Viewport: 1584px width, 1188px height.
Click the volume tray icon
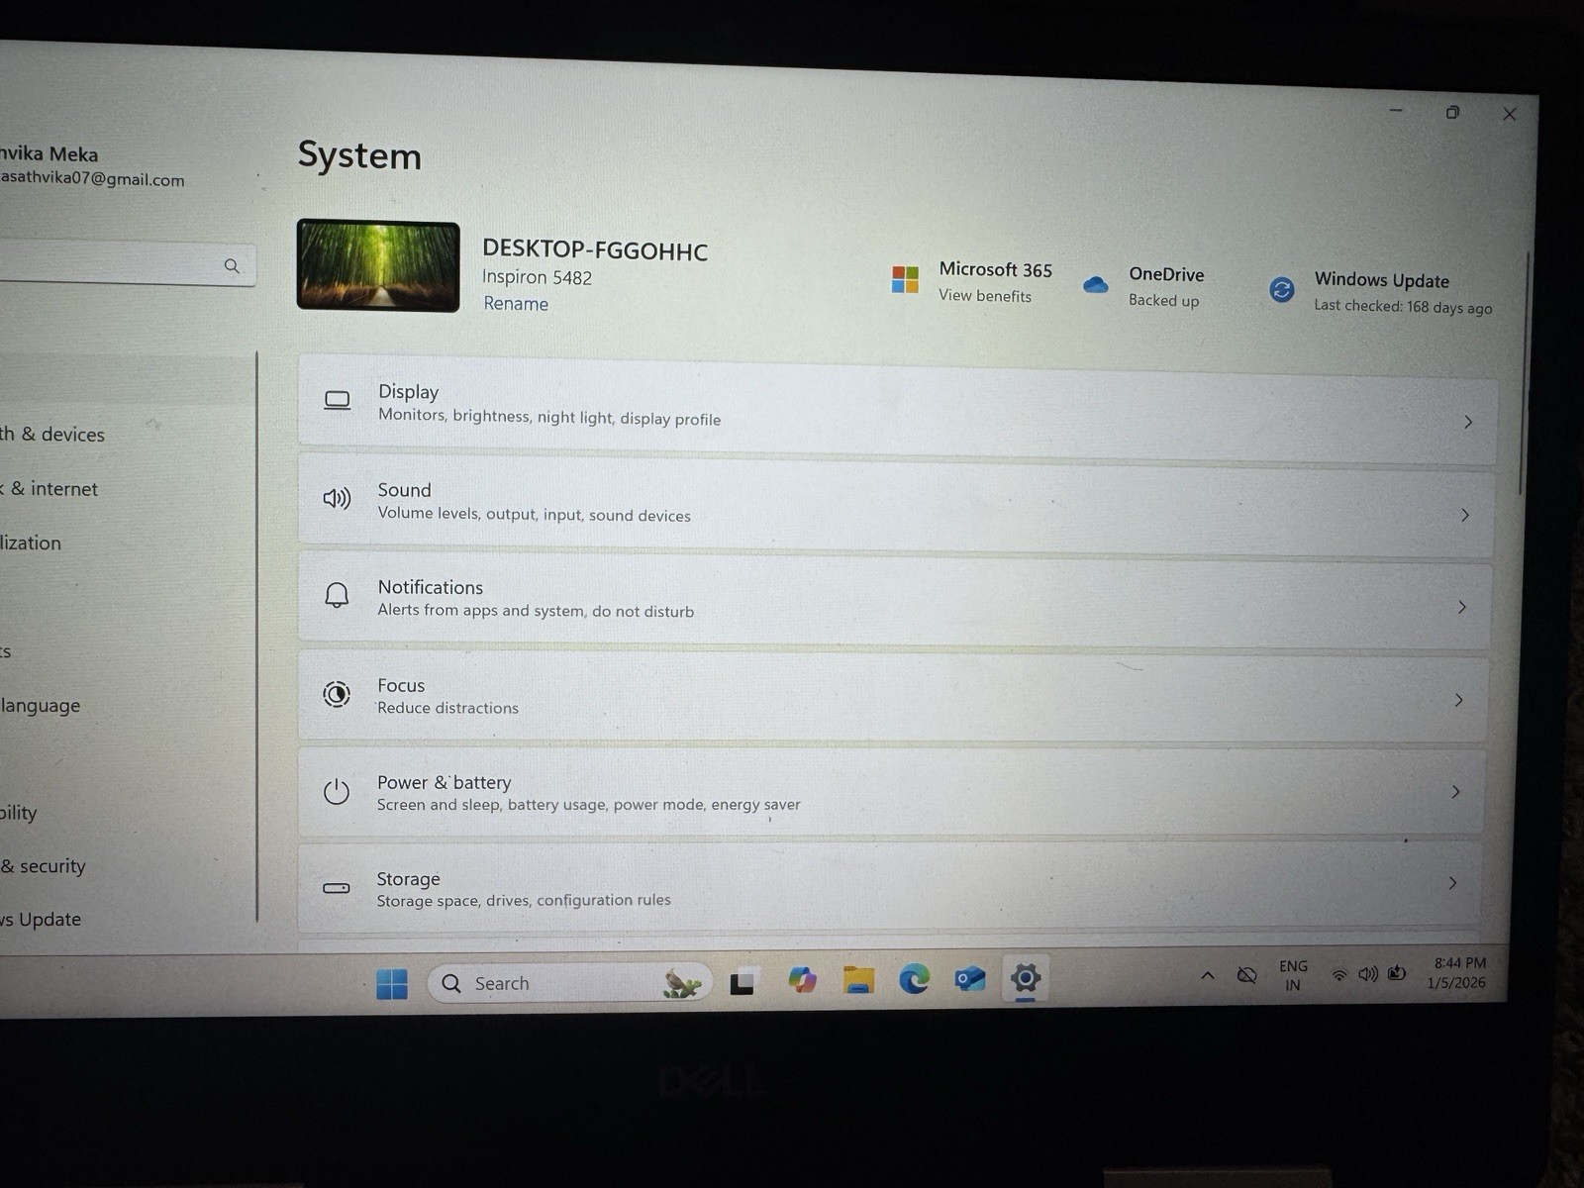coord(1368,974)
